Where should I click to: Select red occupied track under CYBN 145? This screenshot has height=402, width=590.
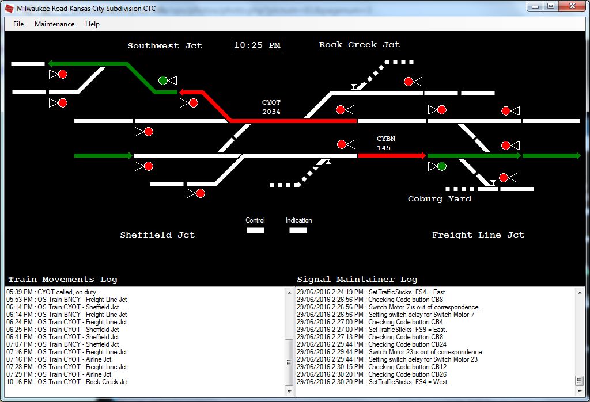(392, 155)
